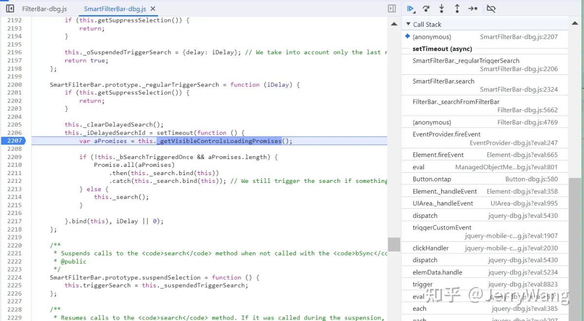This screenshot has height=321, width=584.
Task: Open FilterBar-dbg.js:5662 source link
Action: (x=528, y=110)
